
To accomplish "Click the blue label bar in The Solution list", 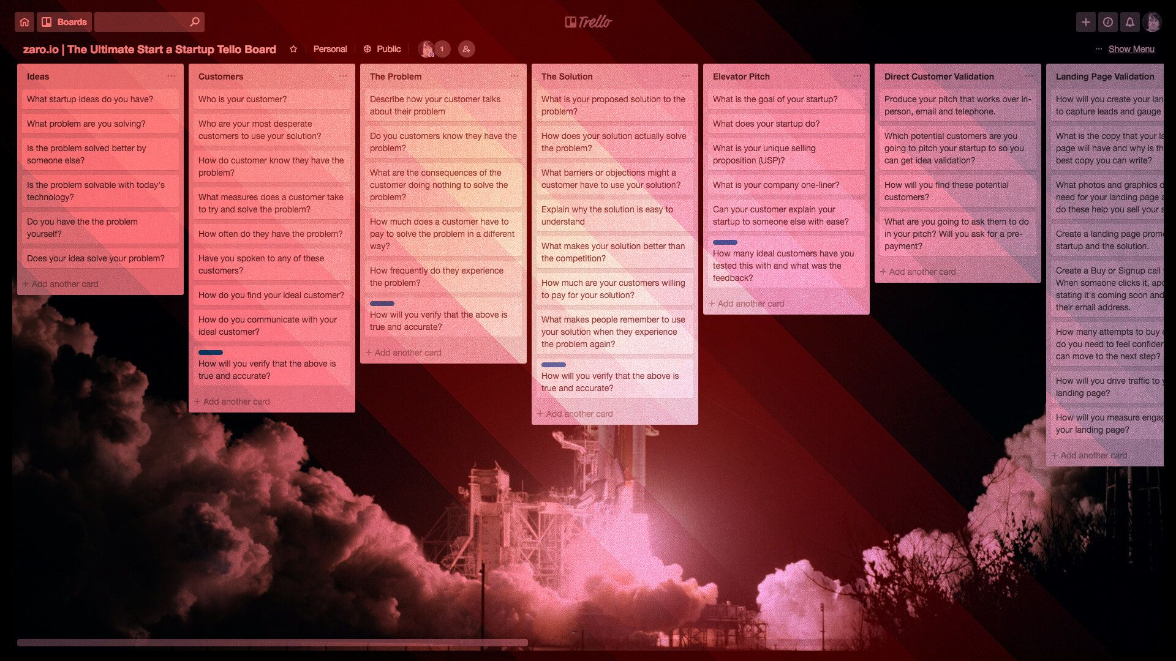I will [553, 365].
